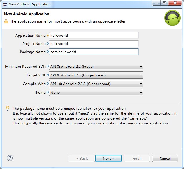Maximize the dialog window
184x169 pixels.
tap(164, 3)
